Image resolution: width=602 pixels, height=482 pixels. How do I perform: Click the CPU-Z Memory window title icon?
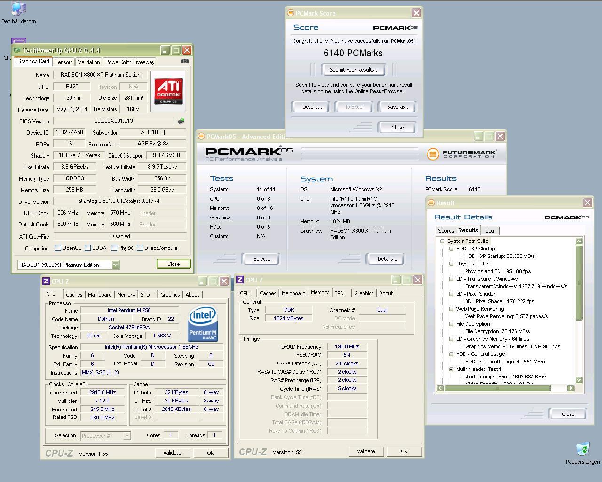(x=240, y=280)
